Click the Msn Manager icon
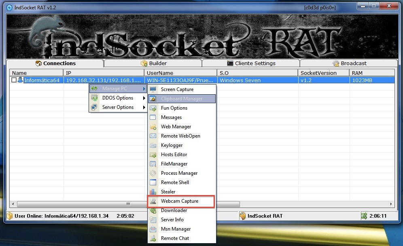Viewport: 403px width, 246px height. click(x=153, y=229)
